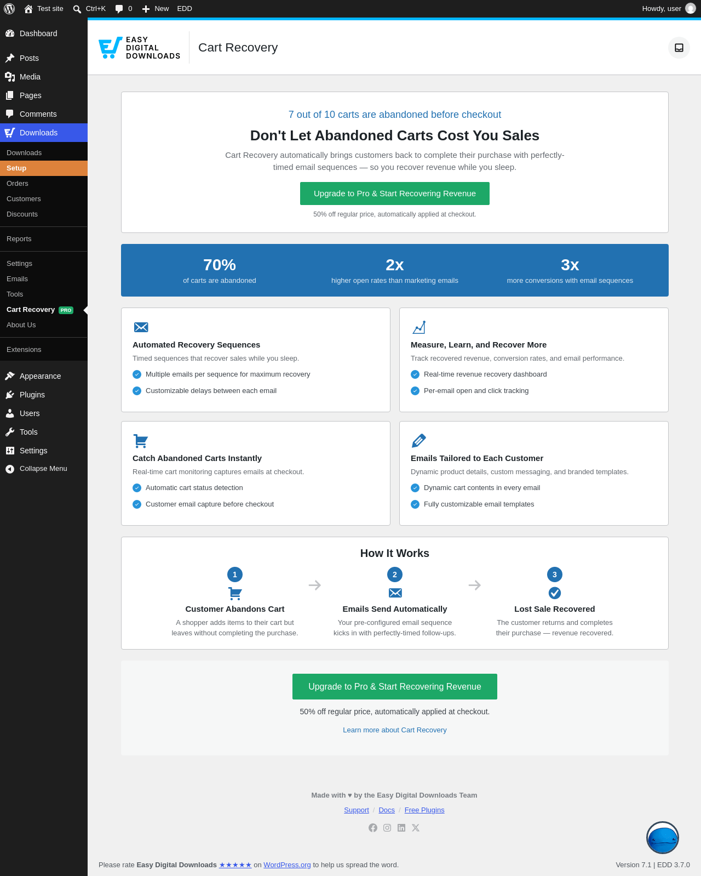The width and height of the screenshot is (701, 876).
Task: Click the Dashboard gauge icon
Action: [10, 33]
